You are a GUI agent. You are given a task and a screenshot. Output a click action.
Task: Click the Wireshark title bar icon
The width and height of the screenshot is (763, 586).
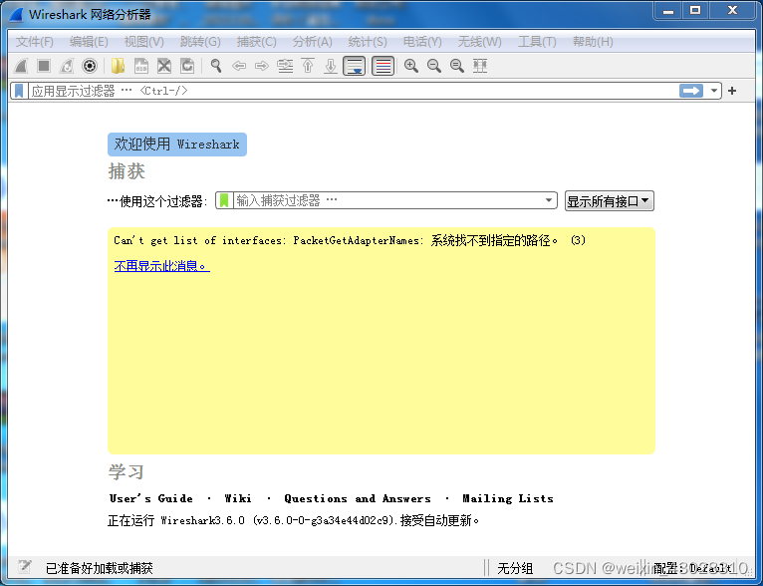(x=16, y=14)
